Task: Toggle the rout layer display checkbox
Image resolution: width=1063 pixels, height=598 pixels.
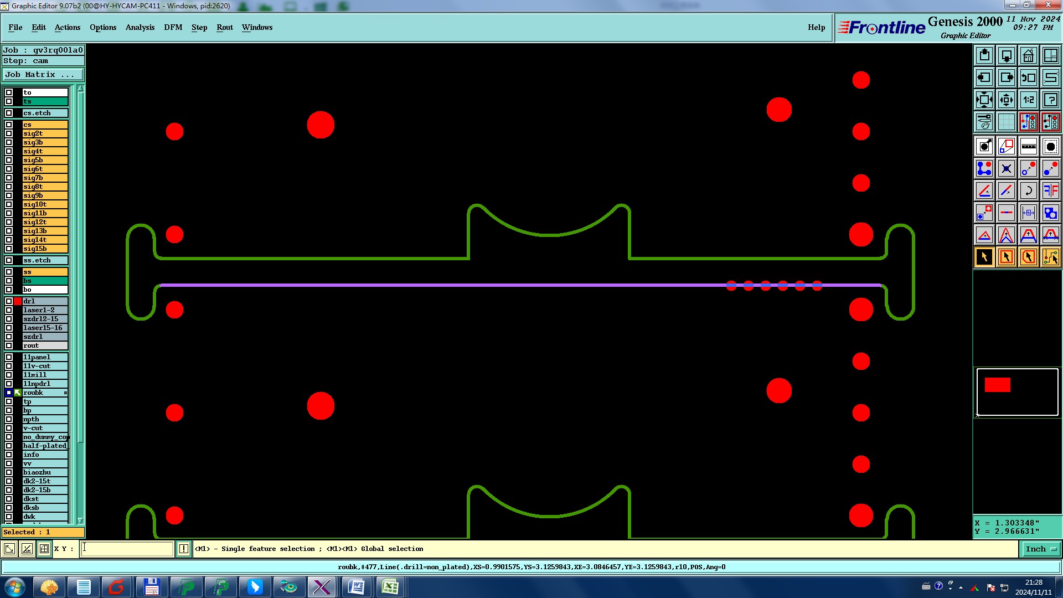Action: click(9, 346)
